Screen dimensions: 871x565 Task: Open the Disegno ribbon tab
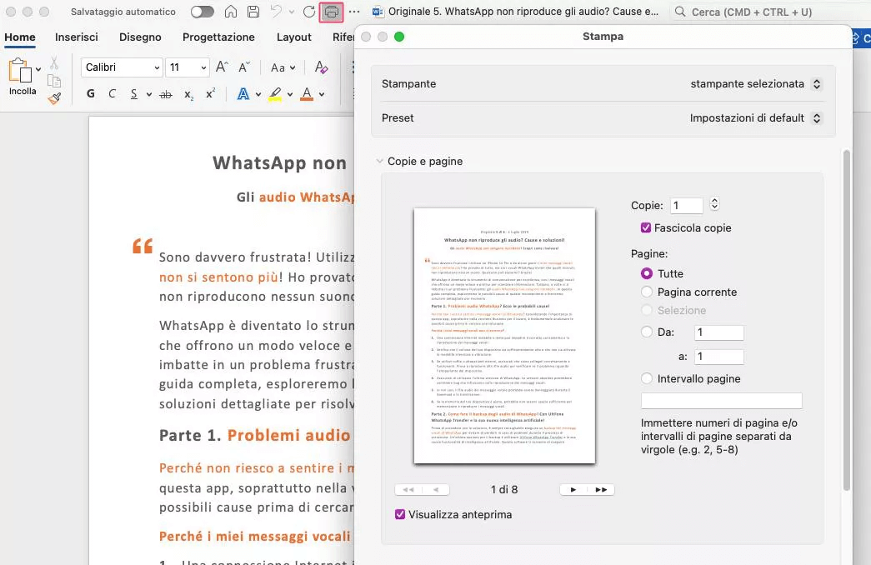(140, 37)
